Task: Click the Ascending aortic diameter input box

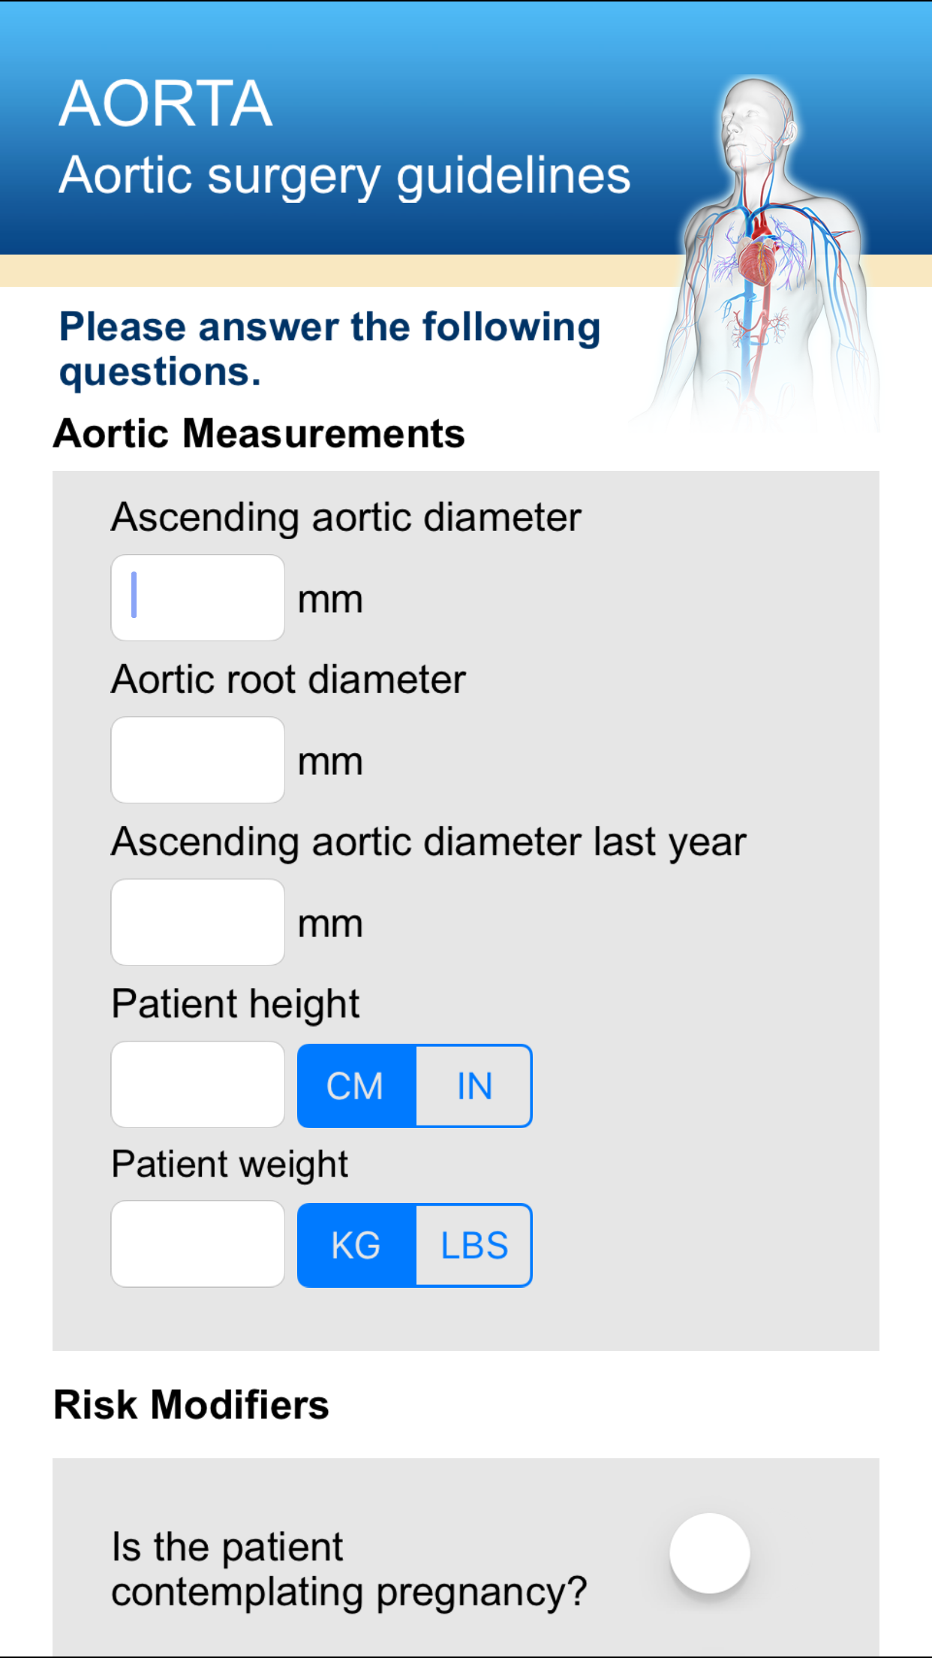Action: (197, 597)
